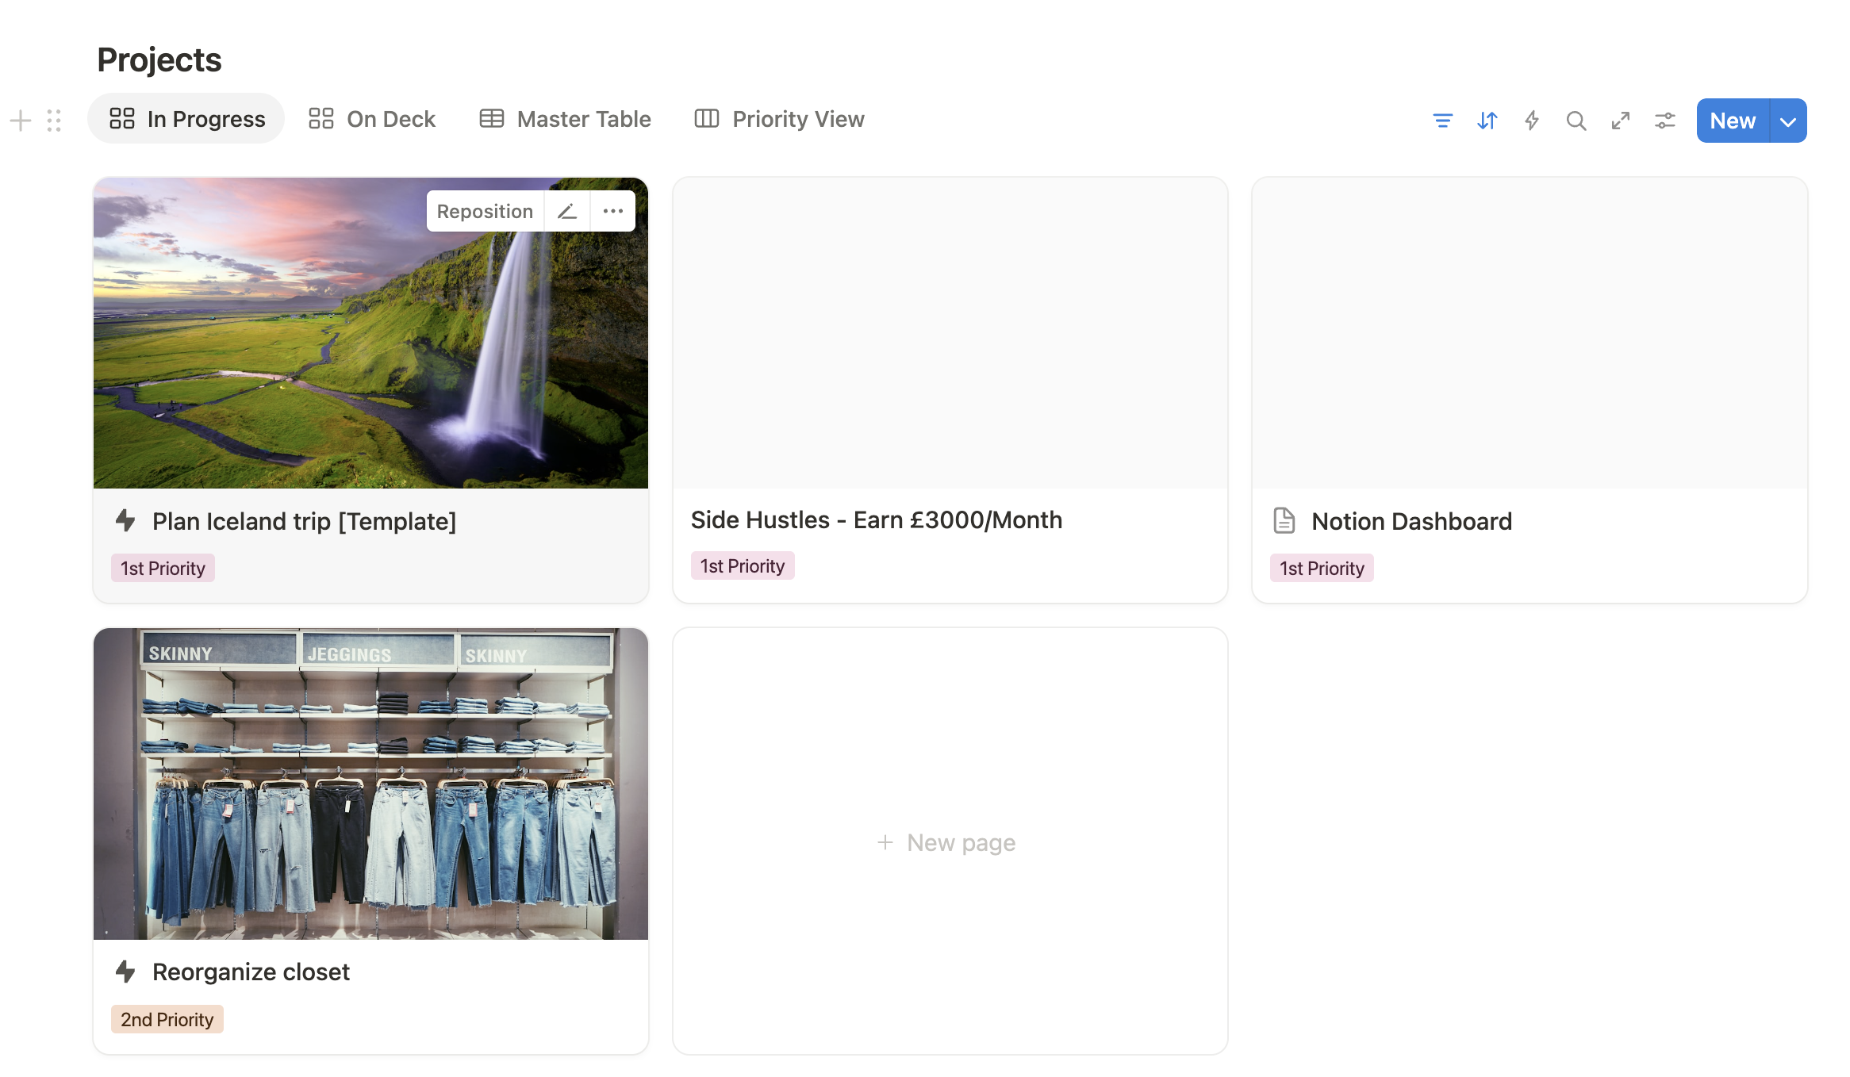The height and width of the screenshot is (1077, 1850).
Task: Click the search magnifier icon
Action: click(x=1576, y=121)
